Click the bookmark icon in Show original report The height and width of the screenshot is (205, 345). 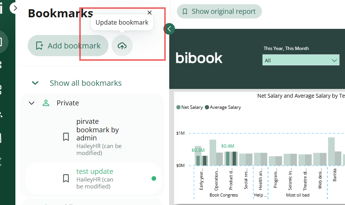(x=185, y=12)
